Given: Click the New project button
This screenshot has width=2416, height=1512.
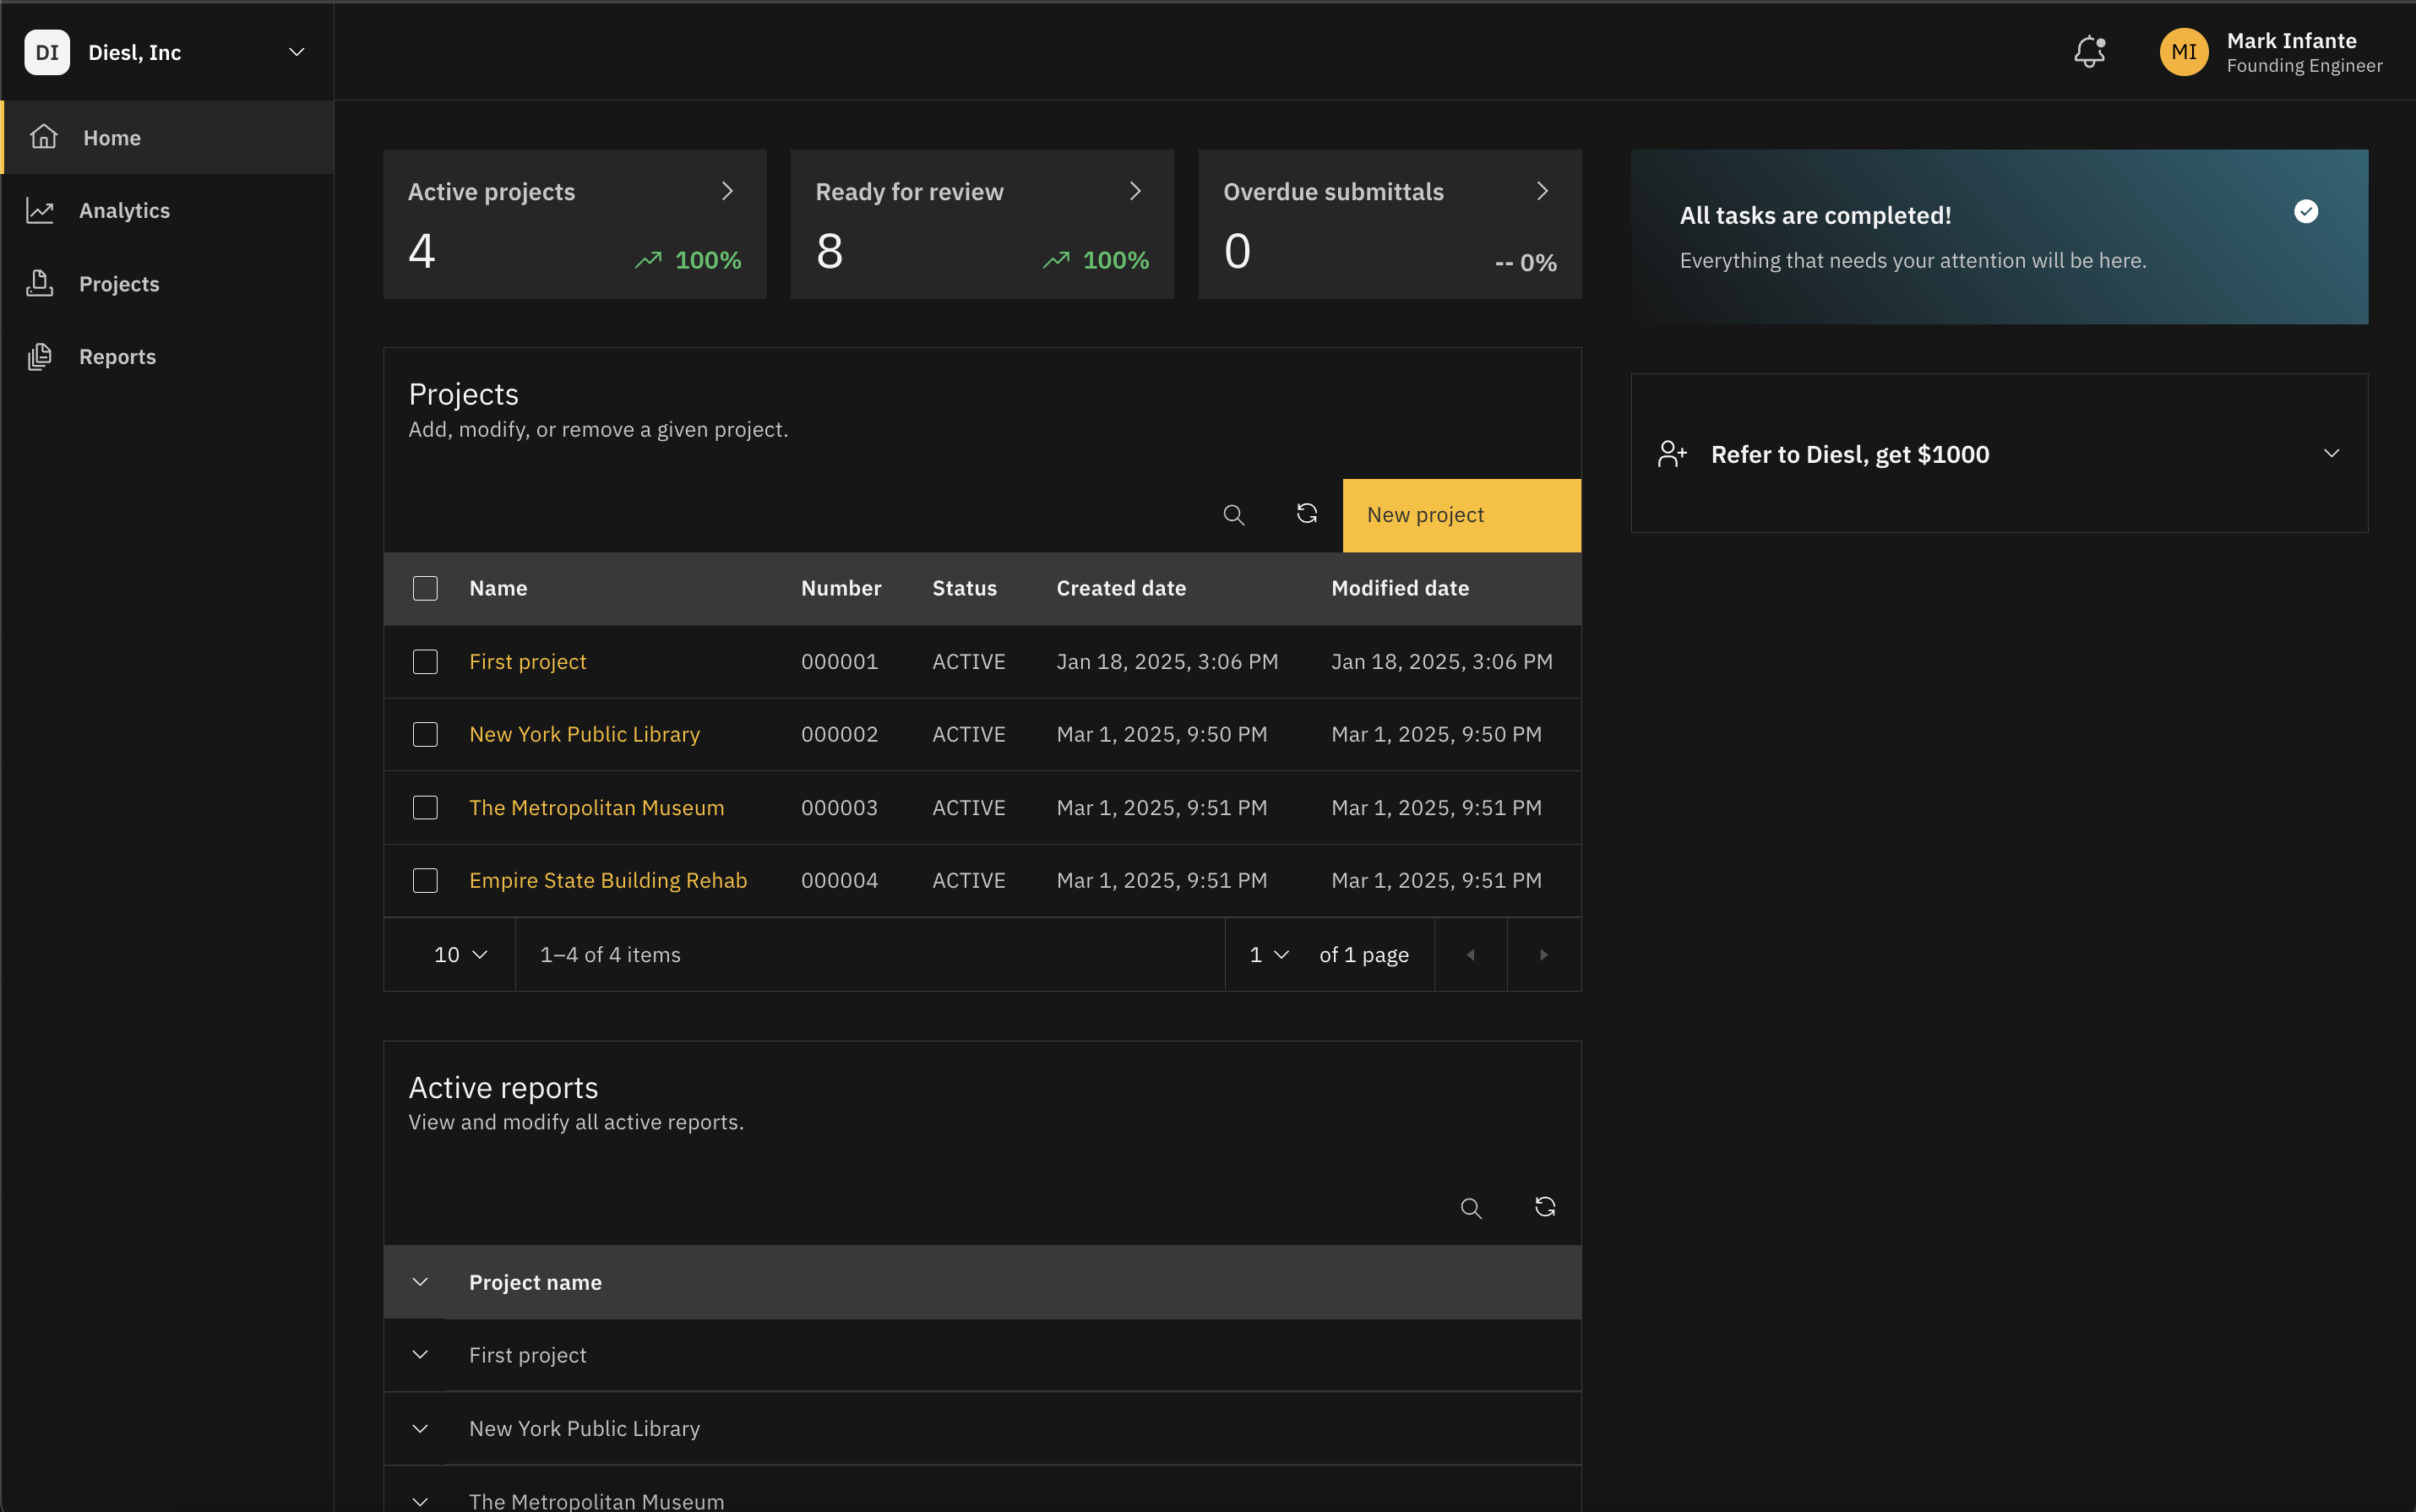Looking at the screenshot, I should tap(1461, 515).
